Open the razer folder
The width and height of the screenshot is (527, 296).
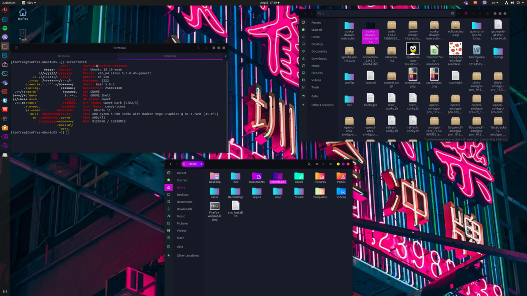(x=215, y=193)
